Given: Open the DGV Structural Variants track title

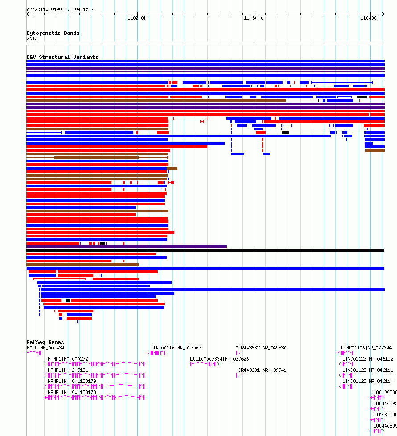Looking at the screenshot, I should pos(62,57).
